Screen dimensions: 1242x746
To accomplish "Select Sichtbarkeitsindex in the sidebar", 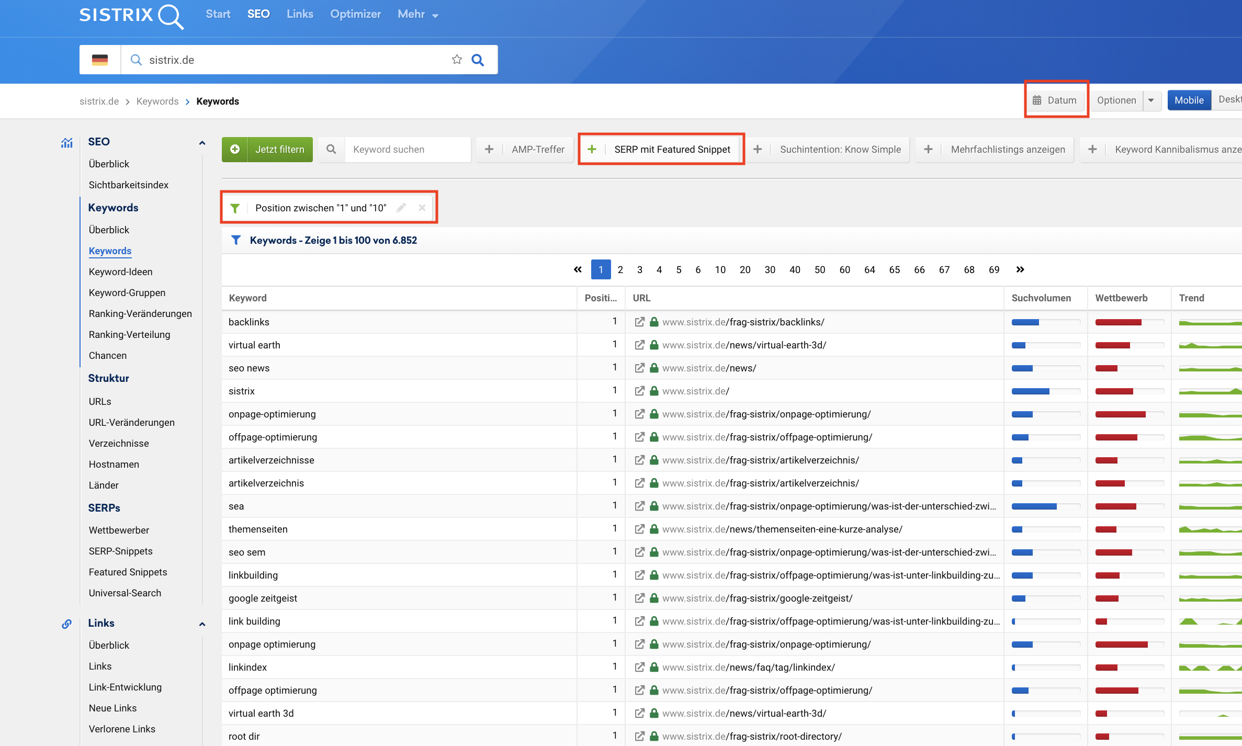I will 129,185.
